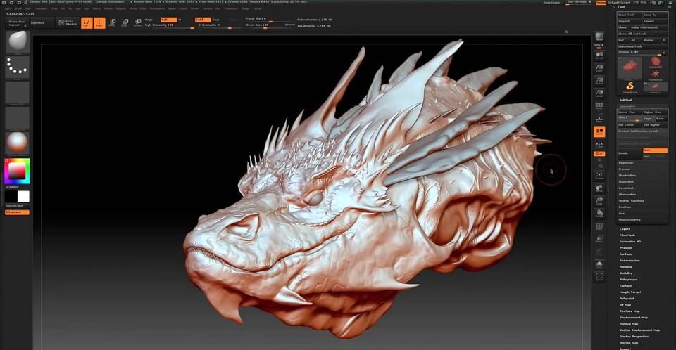Open the Dots stroke type selector
The image size is (676, 350).
[18, 67]
